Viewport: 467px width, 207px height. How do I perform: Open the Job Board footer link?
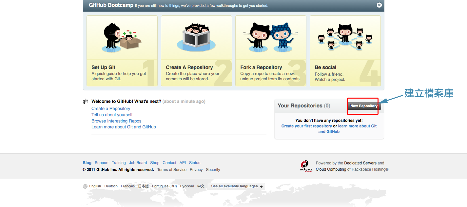[138, 163]
